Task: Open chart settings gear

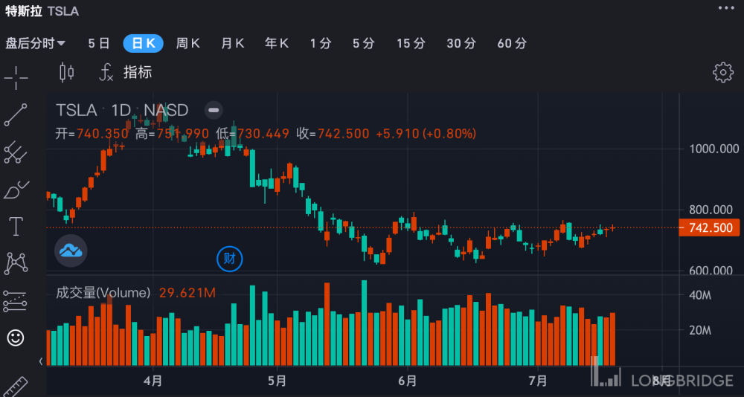Action: click(x=722, y=72)
